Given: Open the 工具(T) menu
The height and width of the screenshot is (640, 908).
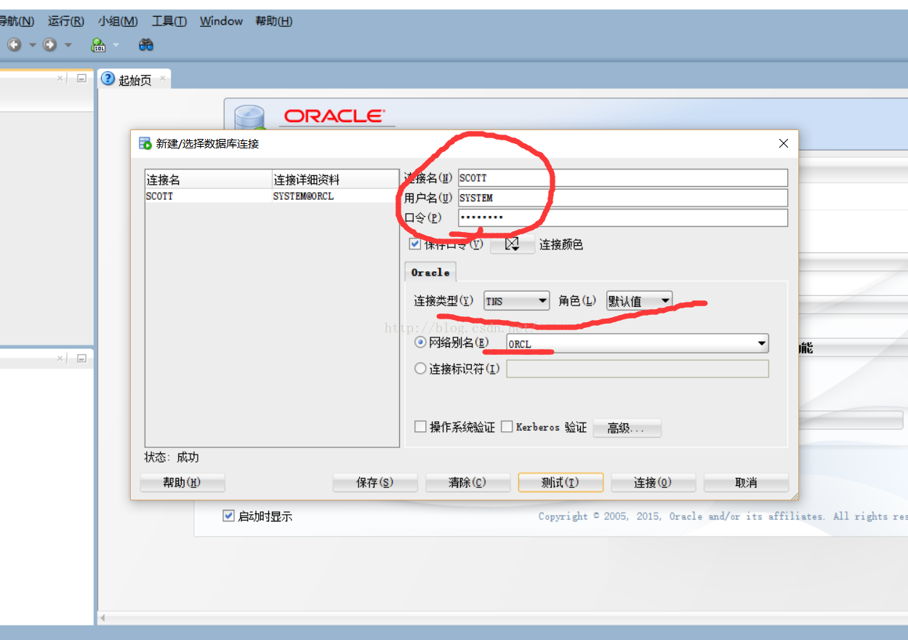Looking at the screenshot, I should (x=169, y=21).
